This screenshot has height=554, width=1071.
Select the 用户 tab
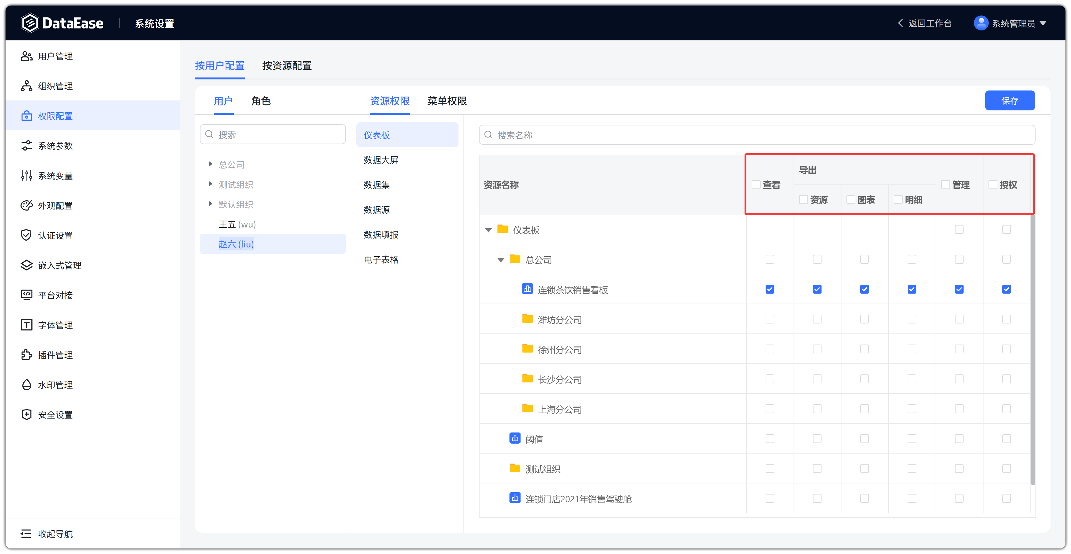(223, 100)
